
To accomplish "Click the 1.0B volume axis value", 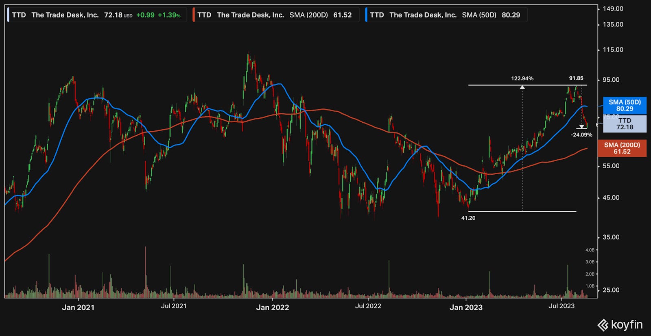I will (x=590, y=286).
